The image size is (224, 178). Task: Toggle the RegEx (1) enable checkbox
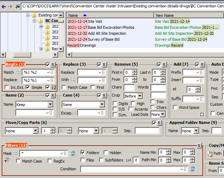tap(48, 65)
